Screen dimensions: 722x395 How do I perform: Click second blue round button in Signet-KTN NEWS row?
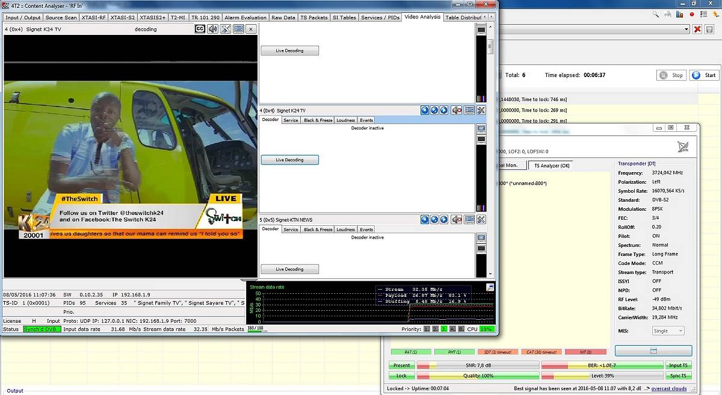point(434,220)
